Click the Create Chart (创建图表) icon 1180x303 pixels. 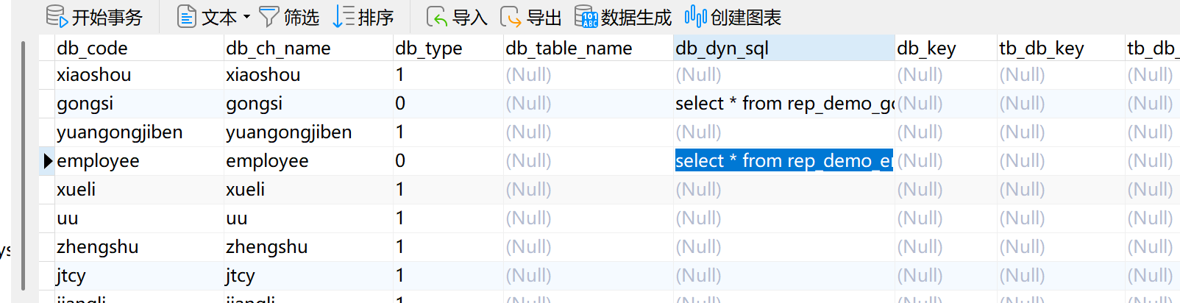695,16
